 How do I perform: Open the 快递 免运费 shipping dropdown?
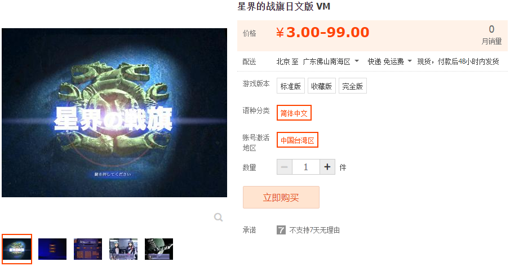pos(389,61)
